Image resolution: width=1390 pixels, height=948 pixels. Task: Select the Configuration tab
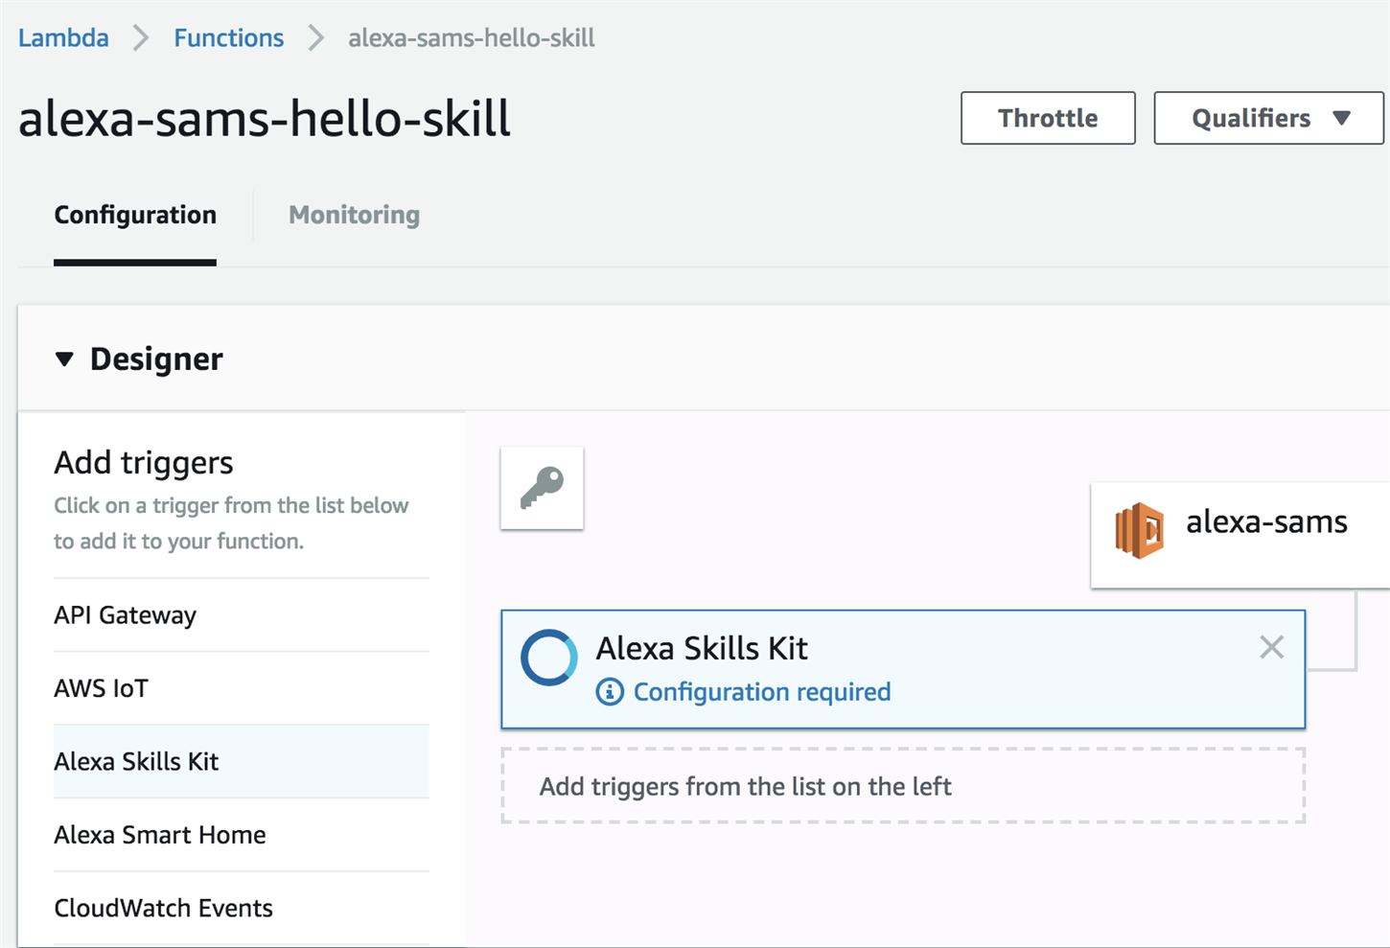135,215
